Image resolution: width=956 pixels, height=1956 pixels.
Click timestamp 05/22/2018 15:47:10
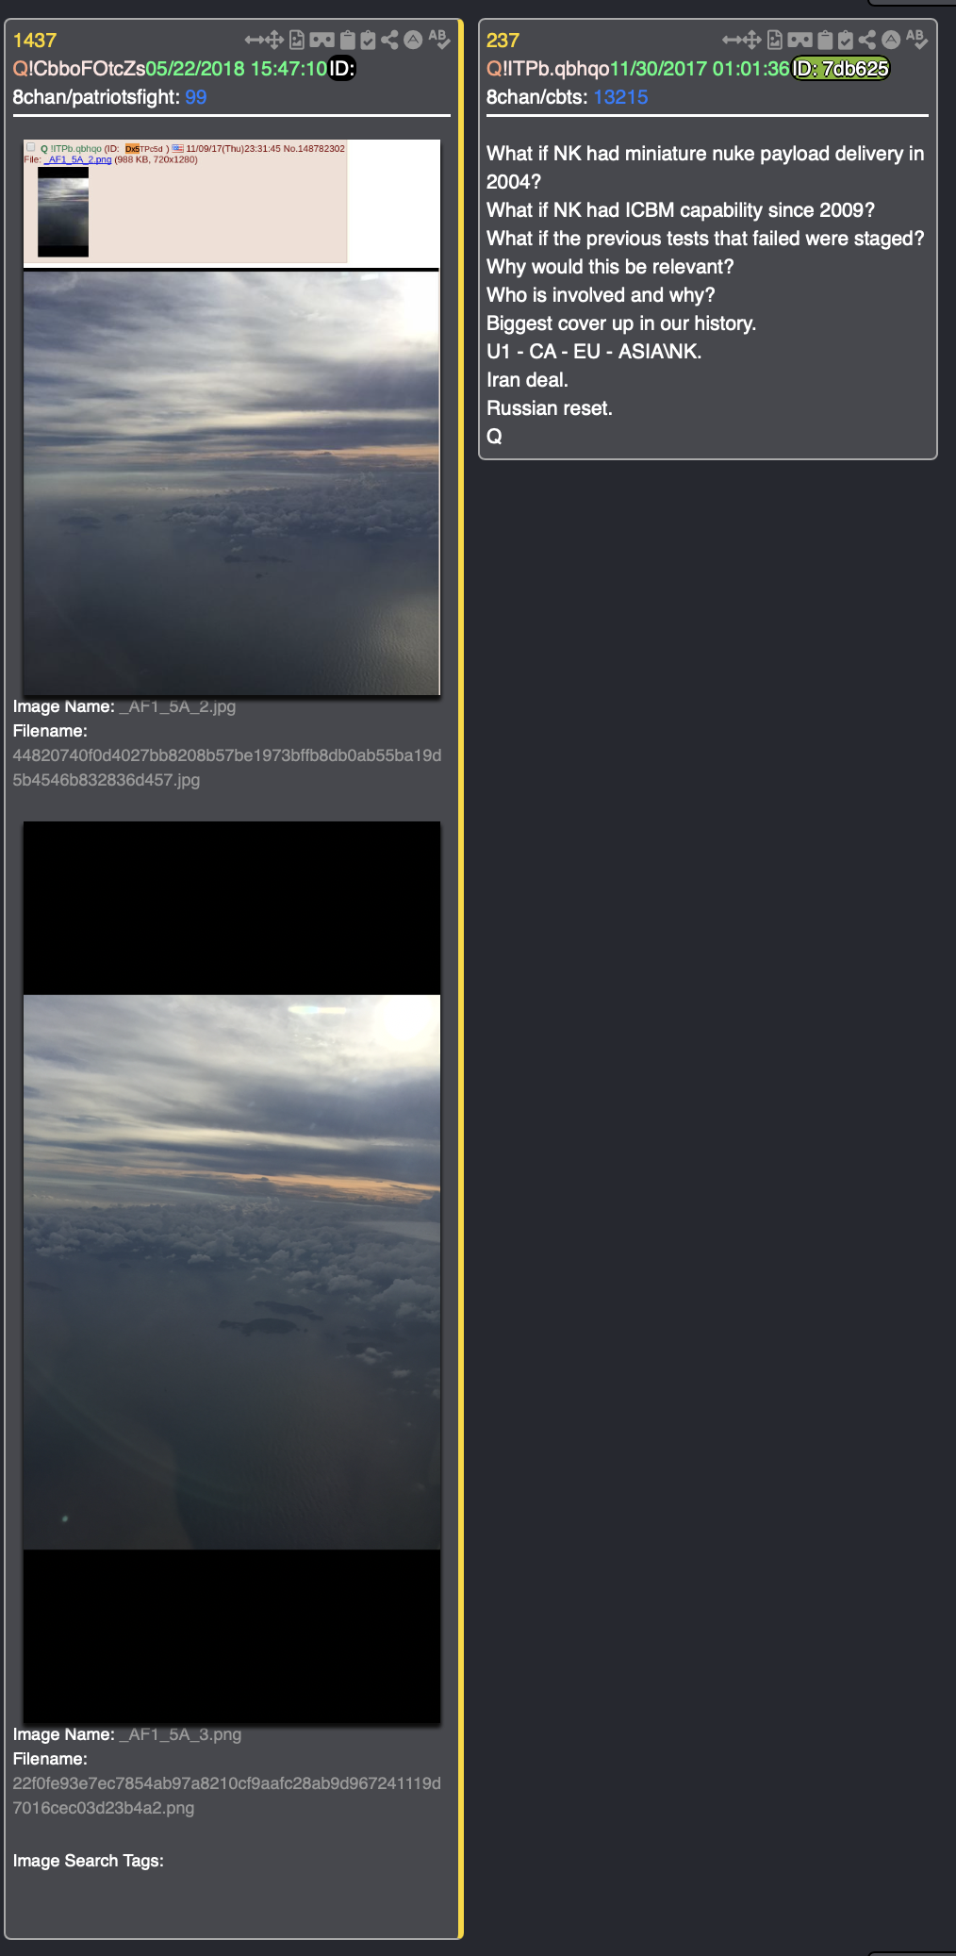[x=236, y=69]
